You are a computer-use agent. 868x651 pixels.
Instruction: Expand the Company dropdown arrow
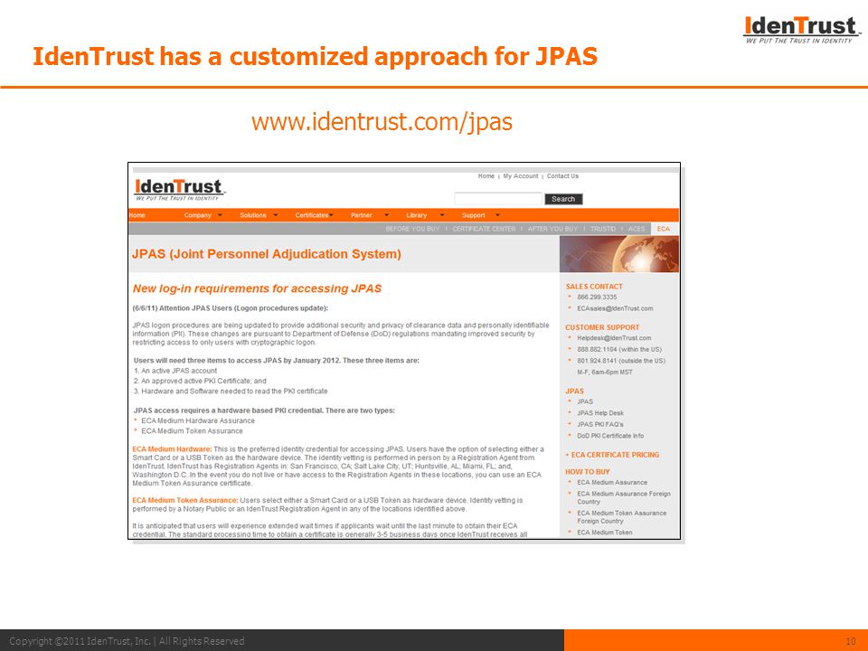(x=221, y=215)
